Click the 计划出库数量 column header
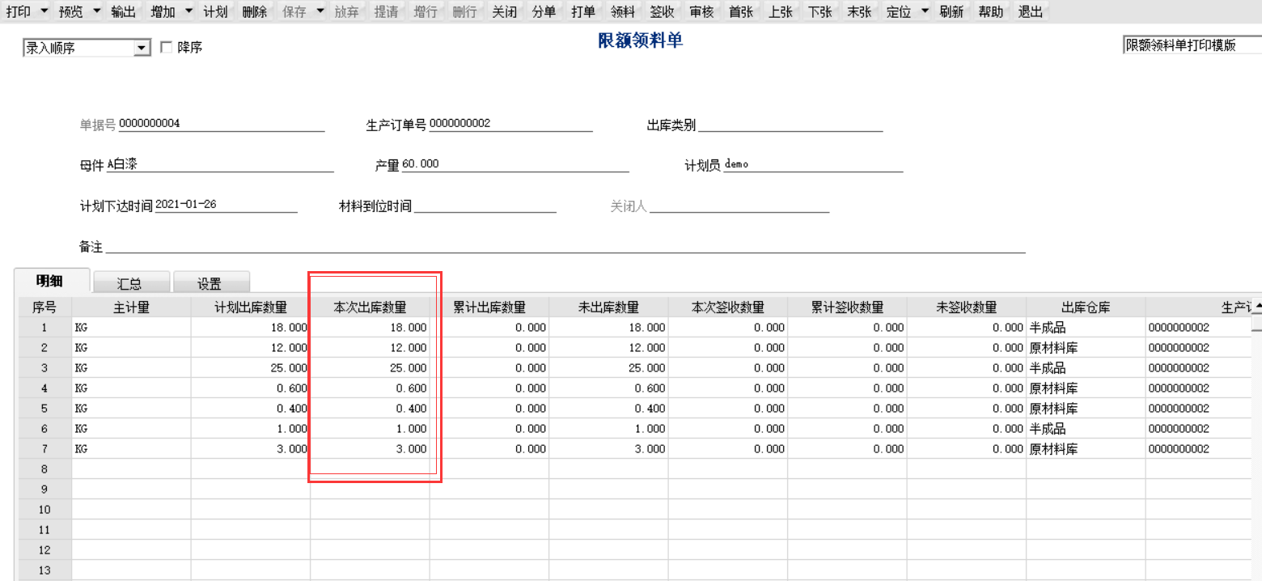The width and height of the screenshot is (1262, 581). [x=251, y=307]
